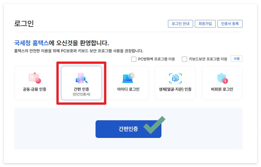Open the 로그인 안내 page
Viewport: 261px width, 167px height.
tap(180, 24)
